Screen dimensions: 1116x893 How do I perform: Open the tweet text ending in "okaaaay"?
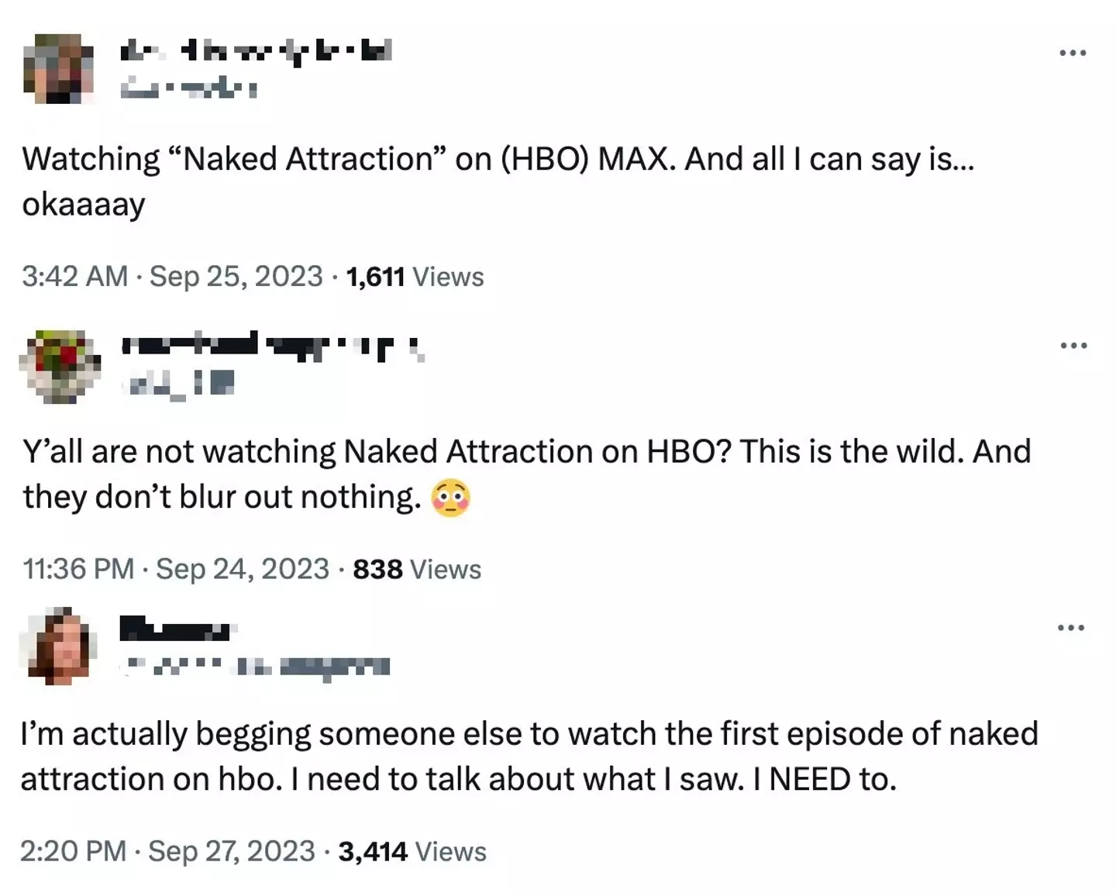[x=498, y=181]
